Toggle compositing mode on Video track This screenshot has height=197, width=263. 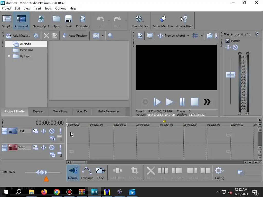point(52,155)
